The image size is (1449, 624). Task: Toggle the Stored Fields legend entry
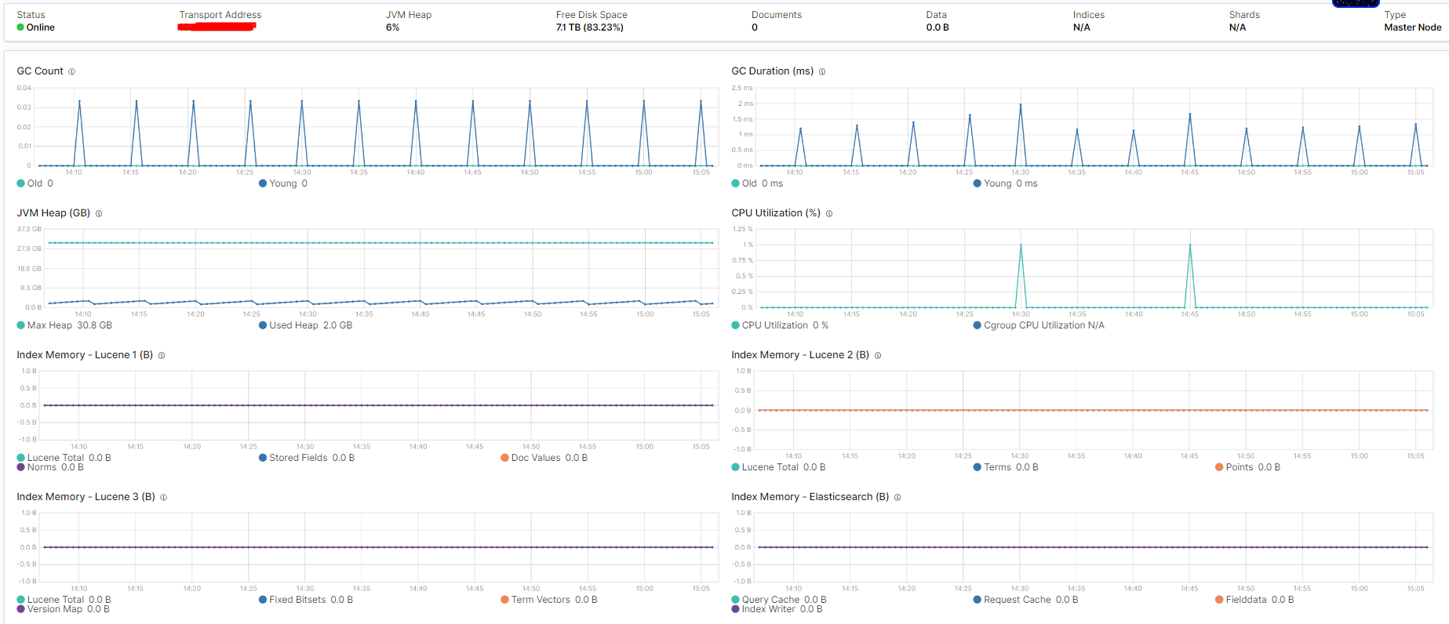(x=307, y=458)
